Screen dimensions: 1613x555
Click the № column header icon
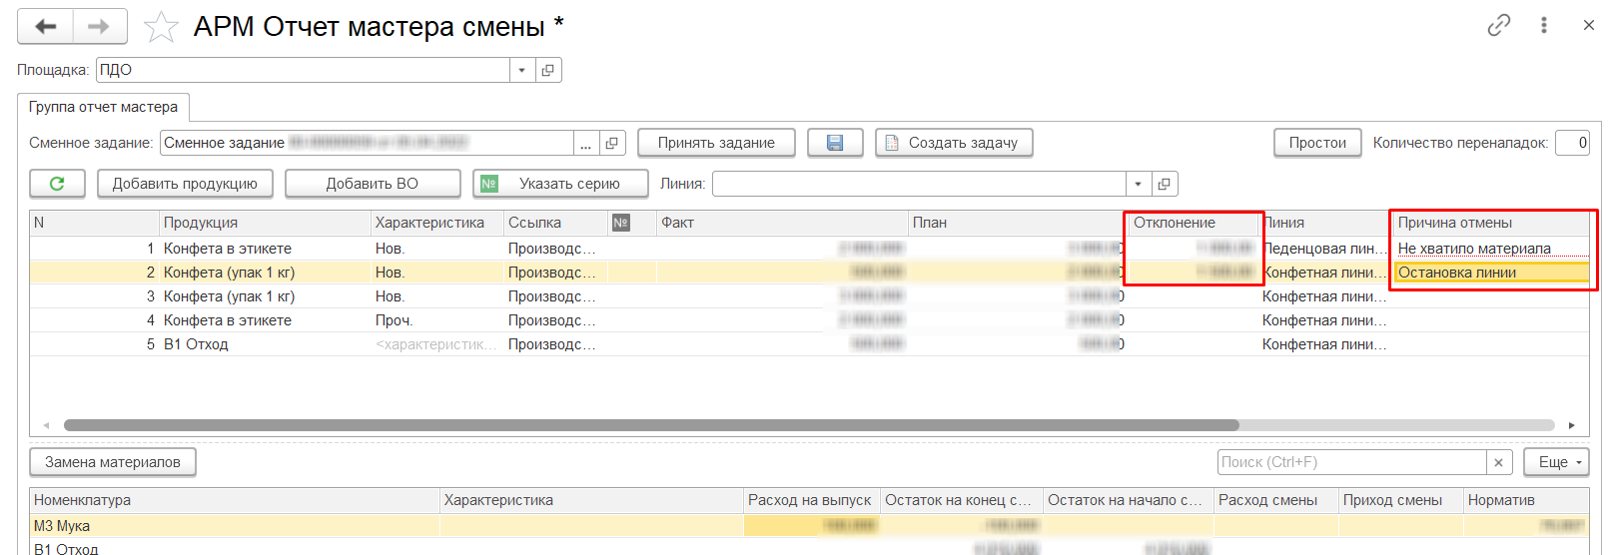620,223
